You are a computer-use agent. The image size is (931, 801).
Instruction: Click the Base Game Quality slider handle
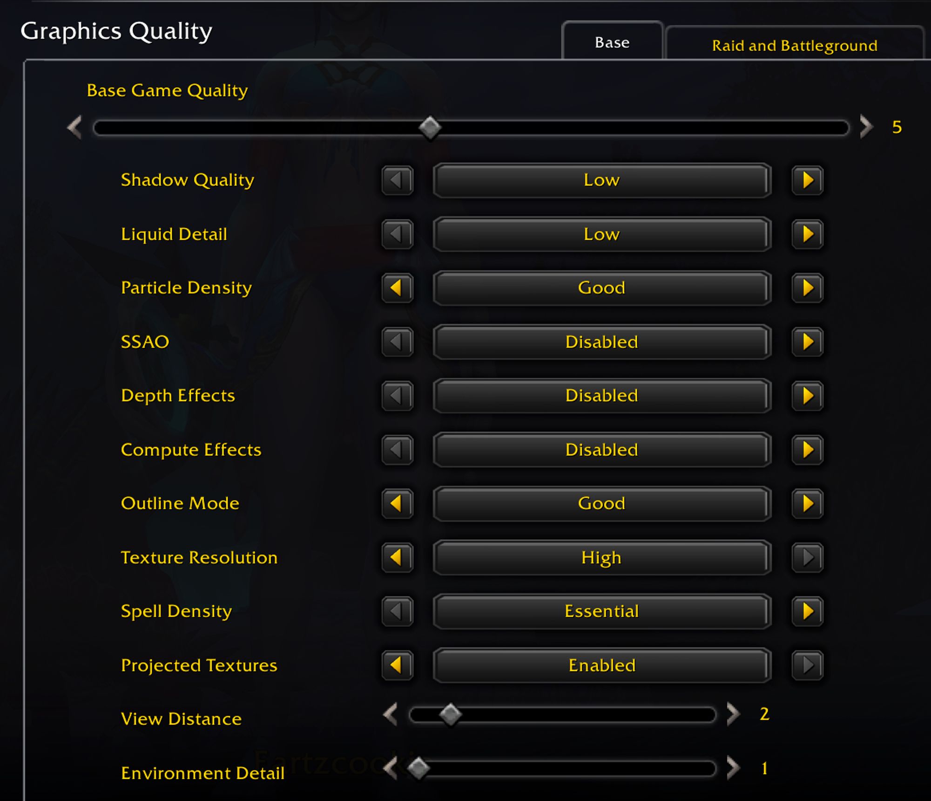pos(430,128)
